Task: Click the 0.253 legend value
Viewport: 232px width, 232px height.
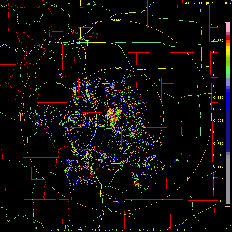Action: point(218,189)
